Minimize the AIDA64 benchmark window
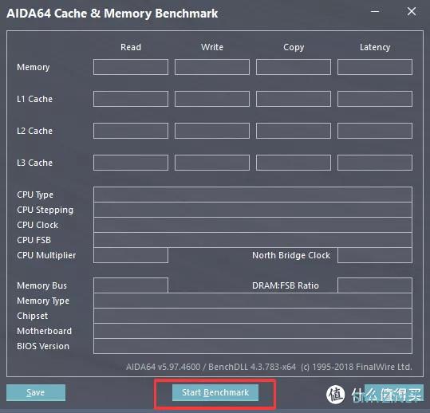The height and width of the screenshot is (413, 430). pos(375,11)
